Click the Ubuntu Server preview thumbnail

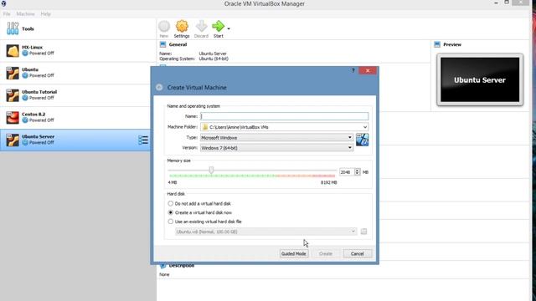pos(480,79)
